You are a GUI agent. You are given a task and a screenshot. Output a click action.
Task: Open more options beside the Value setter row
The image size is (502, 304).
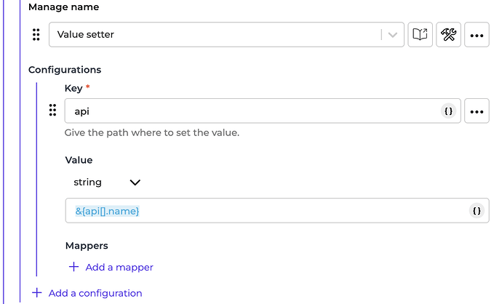click(x=477, y=34)
